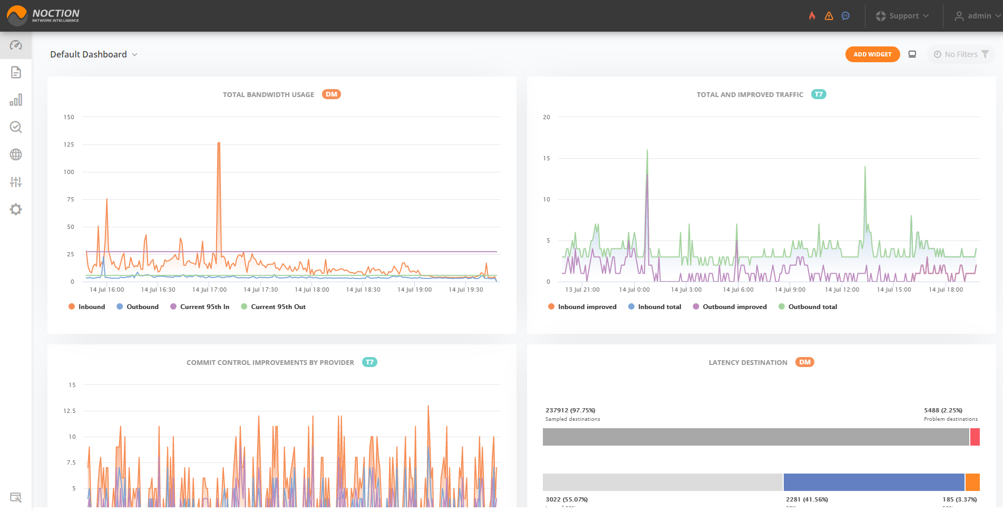
Task: Open the Support dropdown menu
Action: point(902,16)
